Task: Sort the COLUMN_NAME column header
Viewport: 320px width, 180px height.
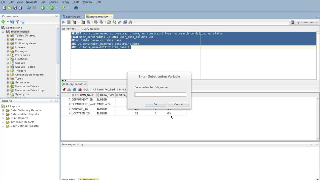Action: pos(84,95)
